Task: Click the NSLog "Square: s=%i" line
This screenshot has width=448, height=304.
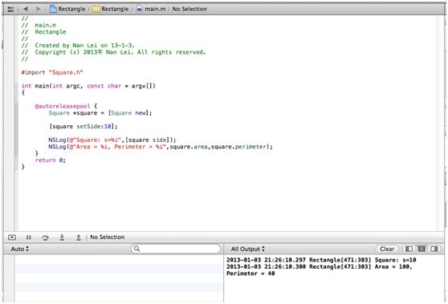Action: [112, 140]
